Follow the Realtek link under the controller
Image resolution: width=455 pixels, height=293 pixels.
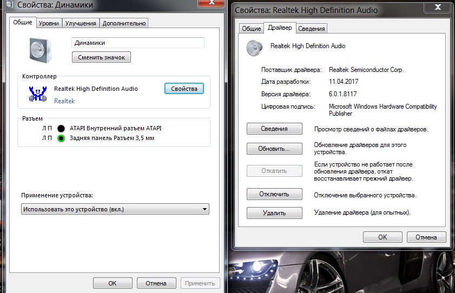64,101
